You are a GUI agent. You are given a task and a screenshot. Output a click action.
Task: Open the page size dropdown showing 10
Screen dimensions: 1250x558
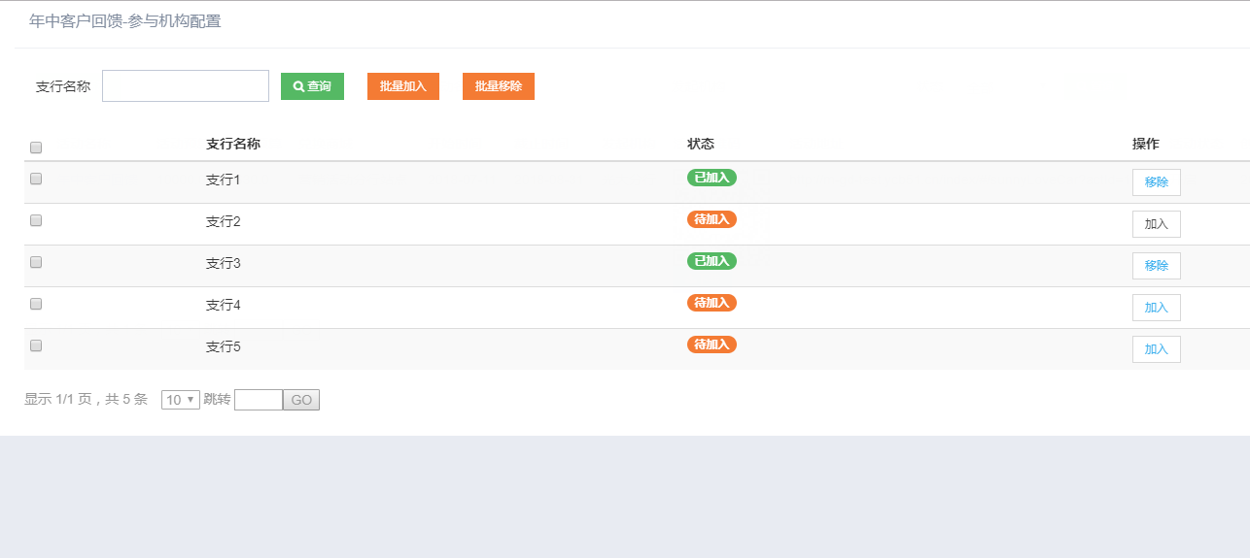(180, 400)
